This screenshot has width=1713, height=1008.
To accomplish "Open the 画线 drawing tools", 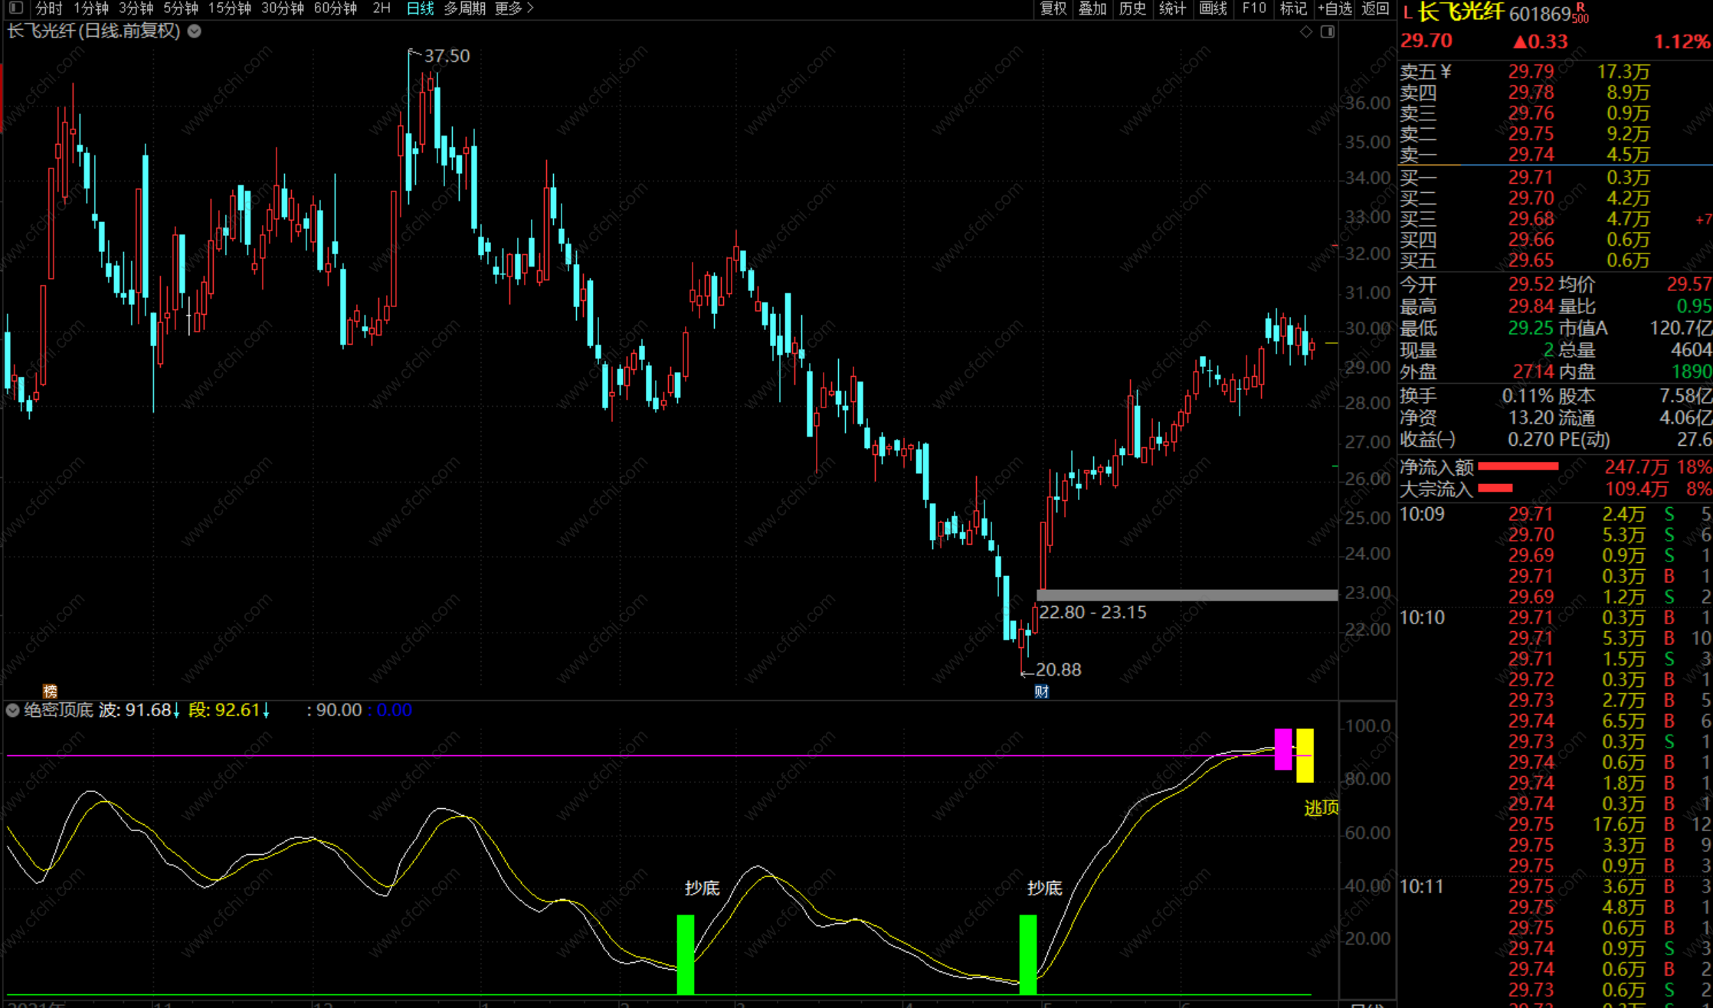I will tap(1213, 8).
